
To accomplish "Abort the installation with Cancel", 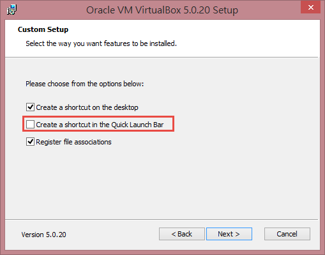I will pyautogui.click(x=287, y=234).
